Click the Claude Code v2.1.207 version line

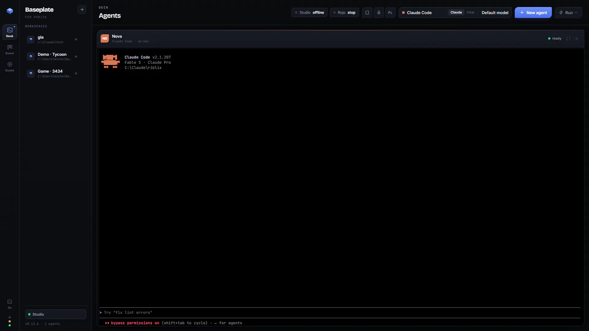[148, 57]
